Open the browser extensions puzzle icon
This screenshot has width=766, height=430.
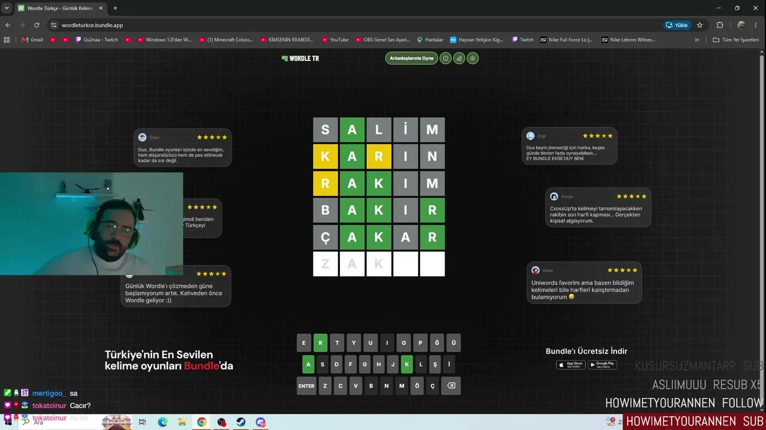click(720, 25)
